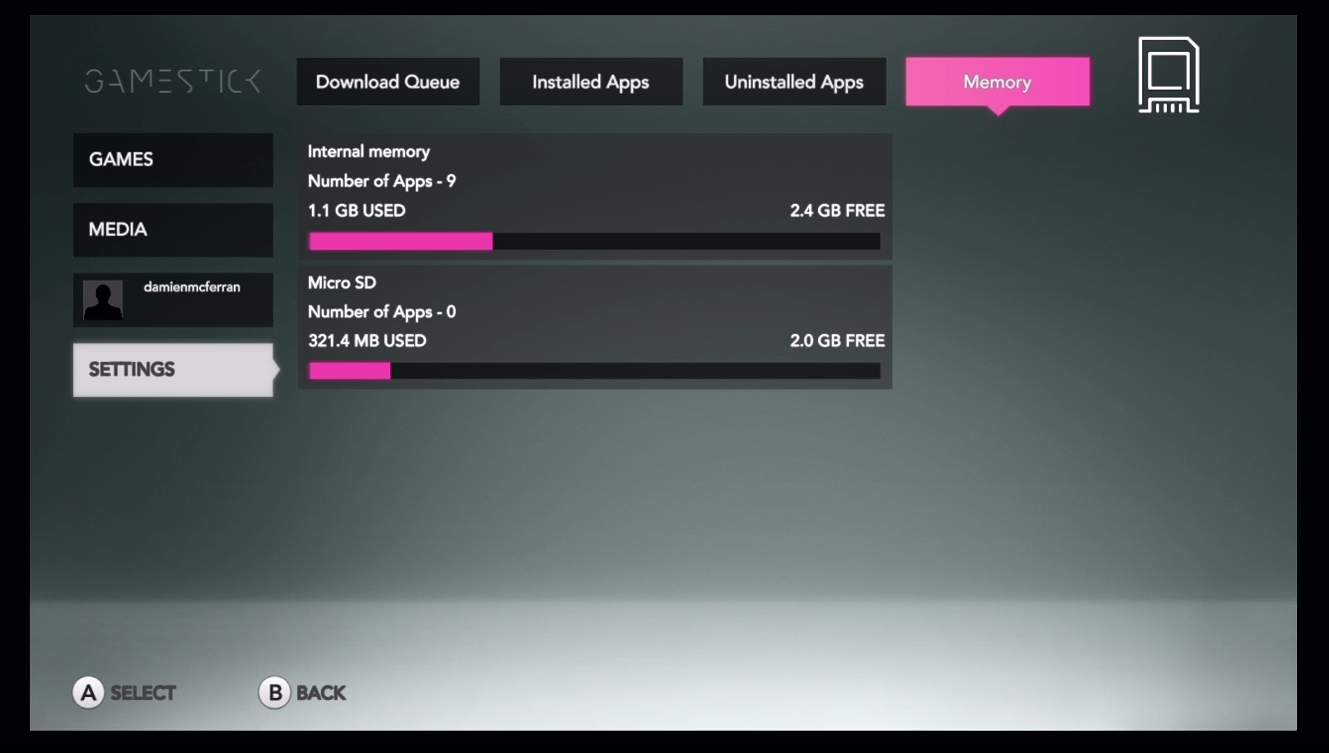Open the GAMES menu
Viewport: 1329px width, 753px height.
[173, 160]
